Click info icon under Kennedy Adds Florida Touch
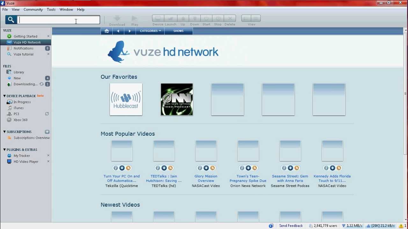408x229 pixels. (x=326, y=168)
